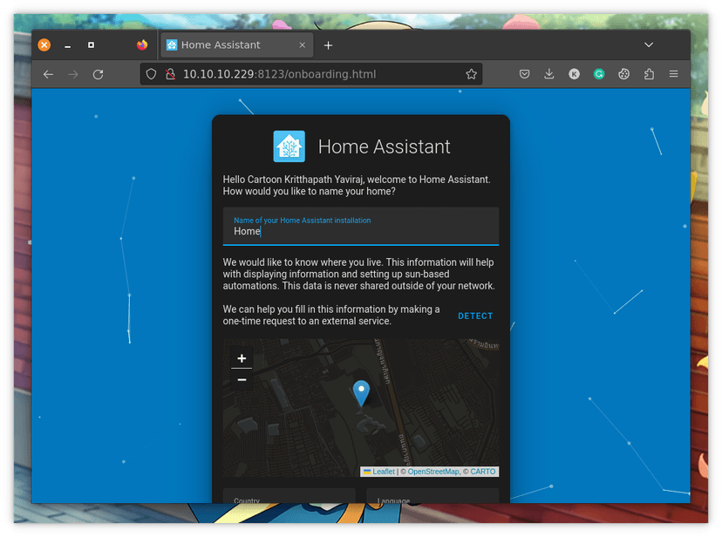Open a new browser tab
Image resolution: width=722 pixels, height=537 pixels.
(x=328, y=45)
